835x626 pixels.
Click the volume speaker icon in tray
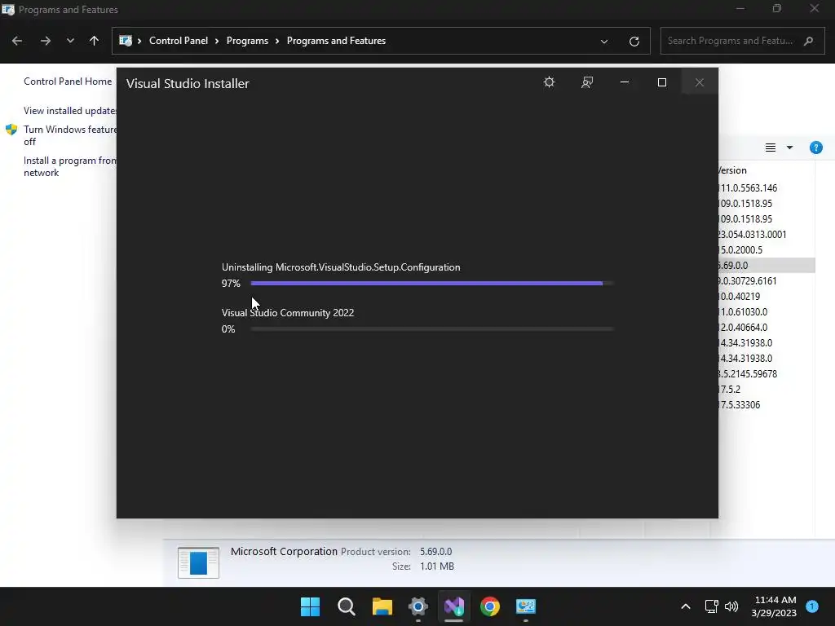pyautogui.click(x=731, y=606)
